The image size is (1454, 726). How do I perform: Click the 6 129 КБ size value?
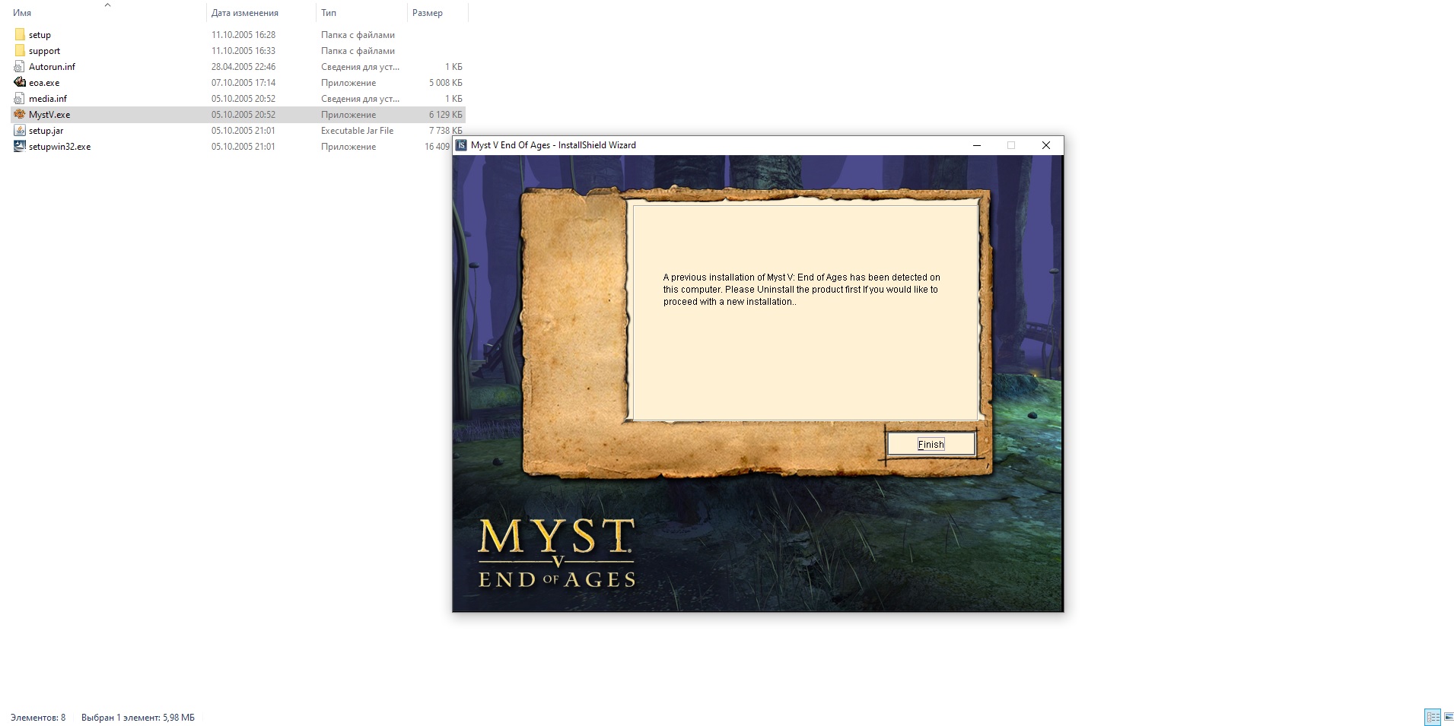point(445,115)
